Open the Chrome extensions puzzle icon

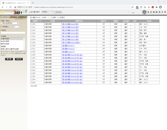point(157,7)
